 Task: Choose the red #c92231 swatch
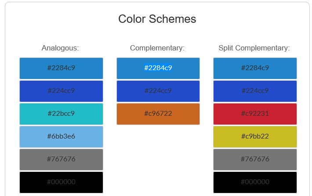click(255, 114)
